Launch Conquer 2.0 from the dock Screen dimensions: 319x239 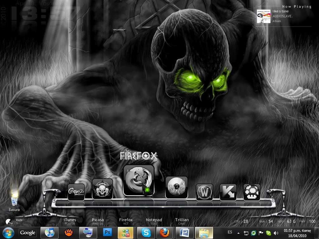click(x=76, y=192)
